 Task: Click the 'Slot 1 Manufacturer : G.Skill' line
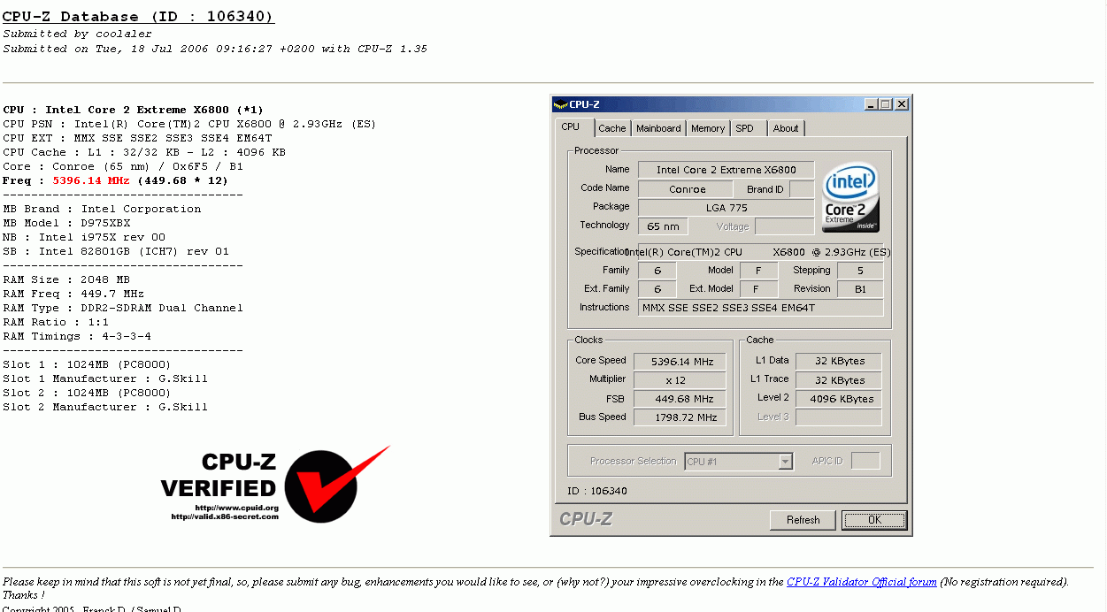(105, 379)
